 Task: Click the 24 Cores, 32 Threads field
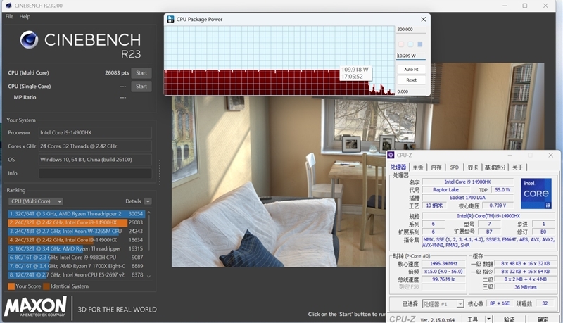point(95,146)
